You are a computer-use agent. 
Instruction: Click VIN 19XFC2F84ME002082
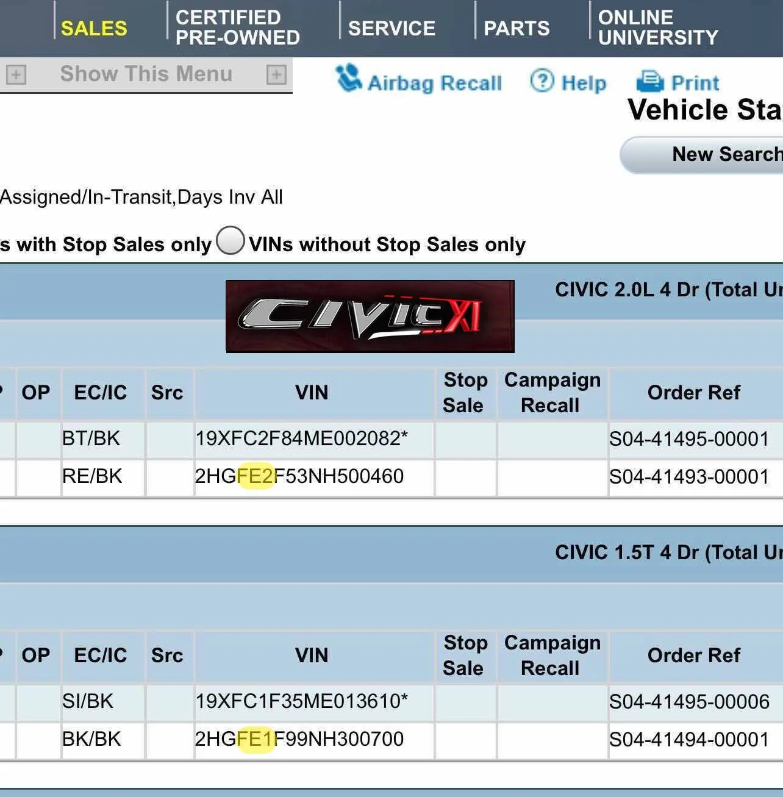(301, 438)
